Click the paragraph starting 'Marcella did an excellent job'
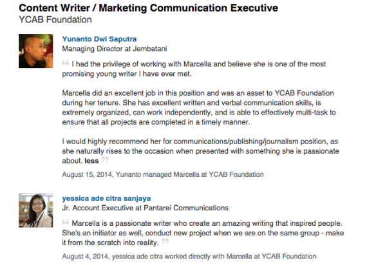 (199, 107)
